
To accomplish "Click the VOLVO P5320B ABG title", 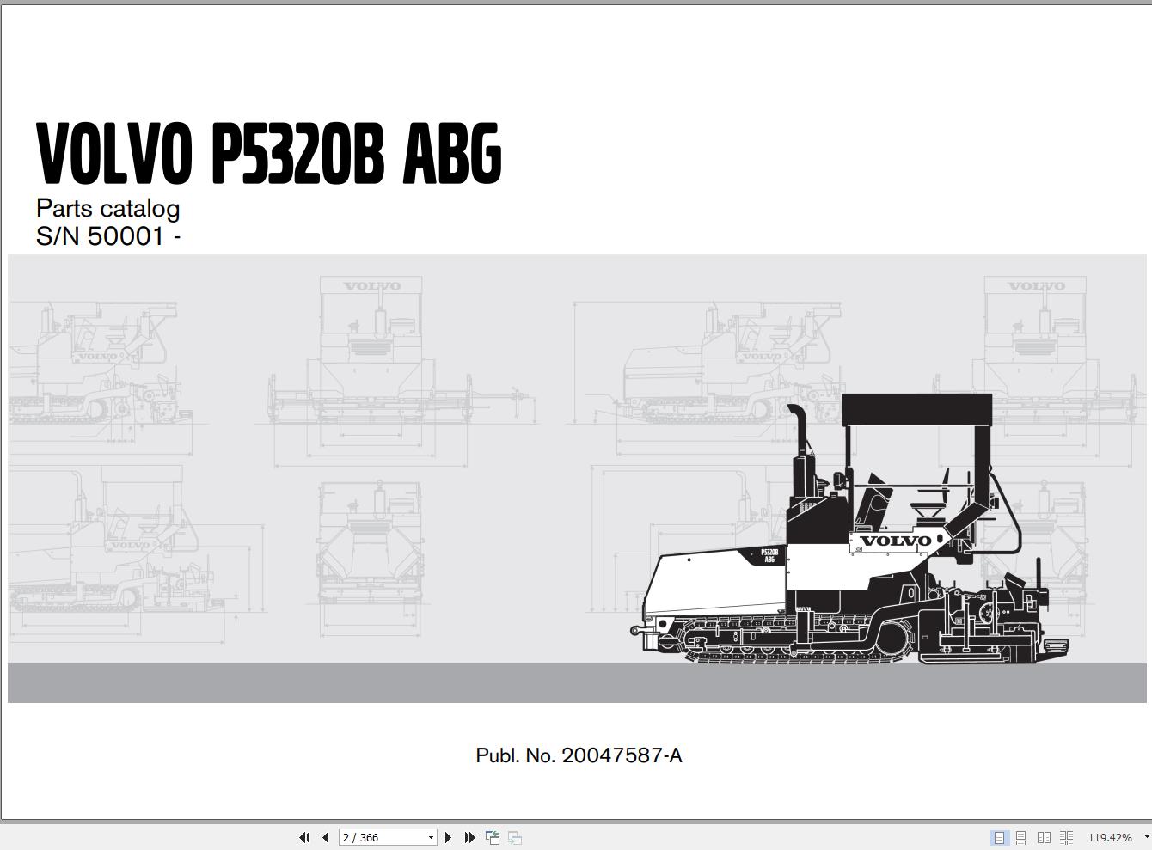I will pyautogui.click(x=269, y=154).
